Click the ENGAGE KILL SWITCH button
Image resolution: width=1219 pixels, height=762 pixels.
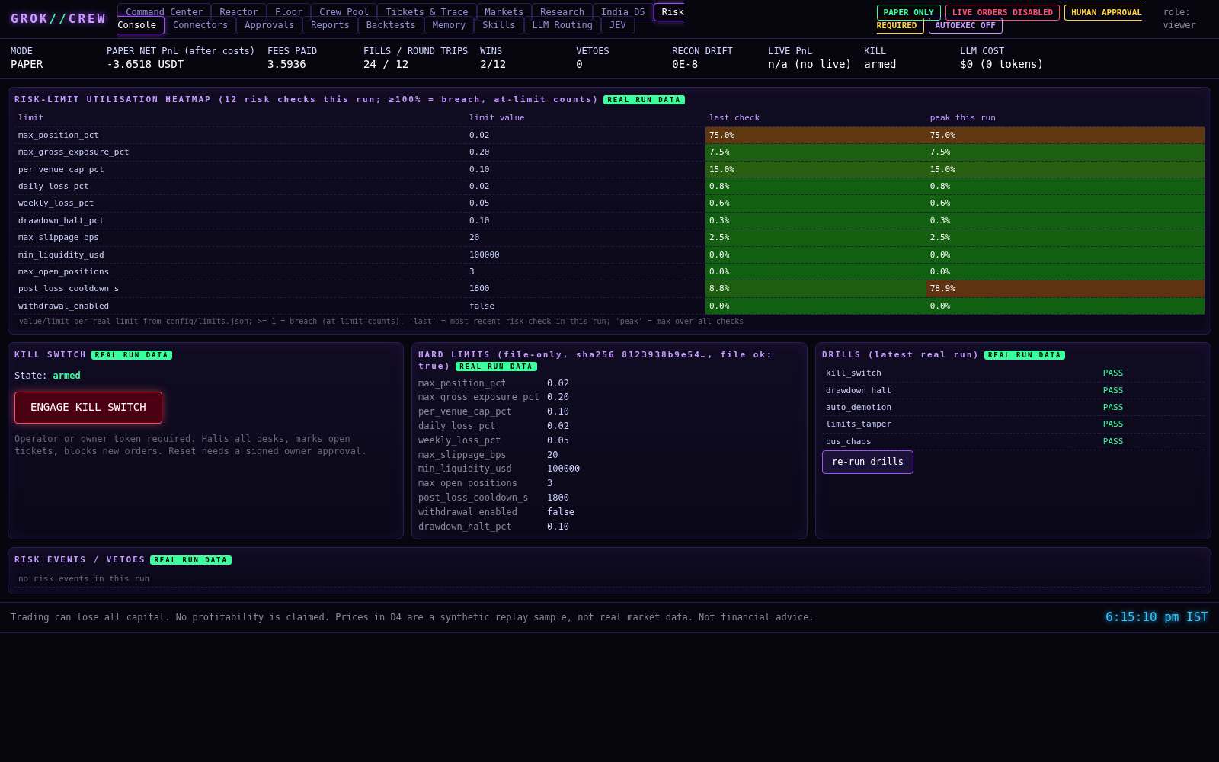(x=88, y=408)
